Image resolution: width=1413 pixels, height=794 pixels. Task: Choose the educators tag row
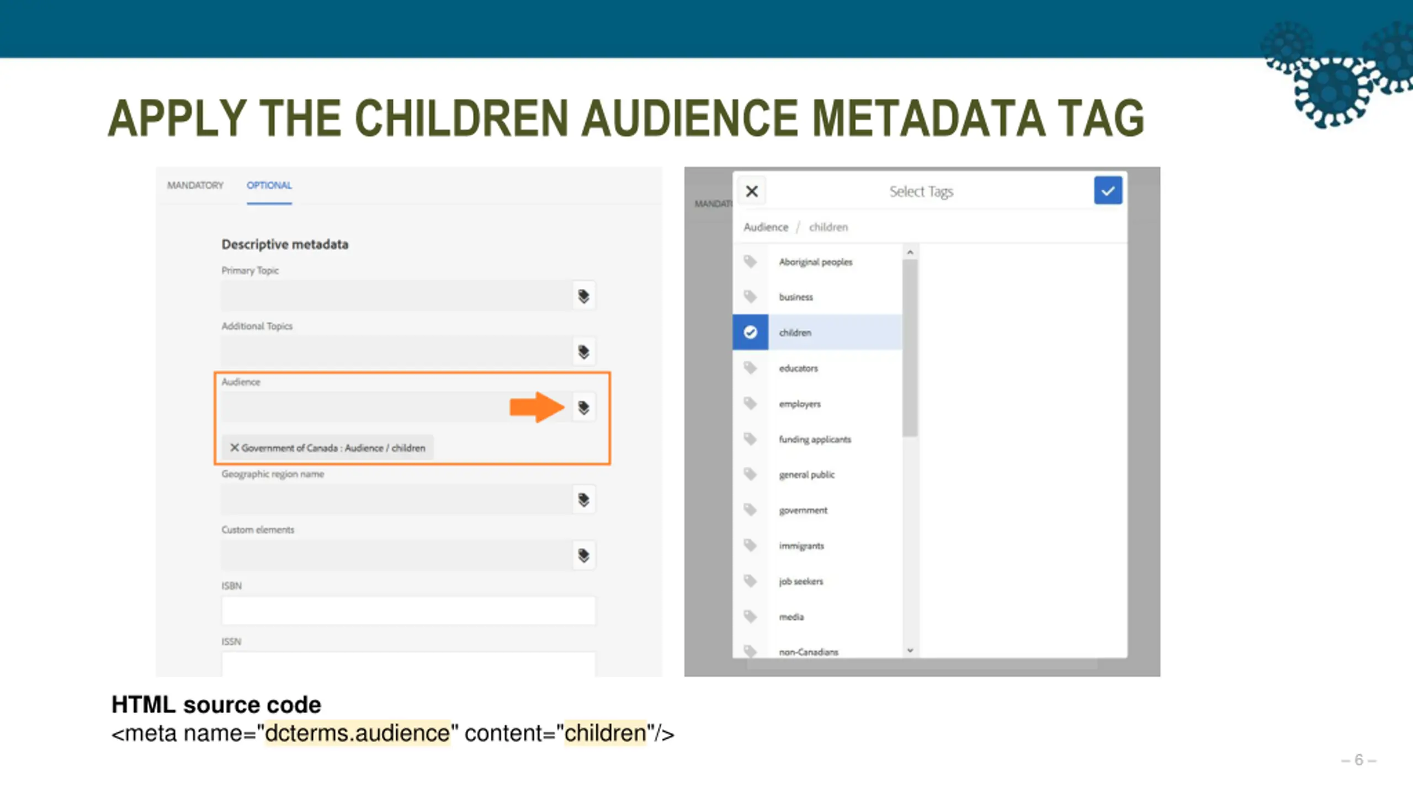click(x=817, y=368)
